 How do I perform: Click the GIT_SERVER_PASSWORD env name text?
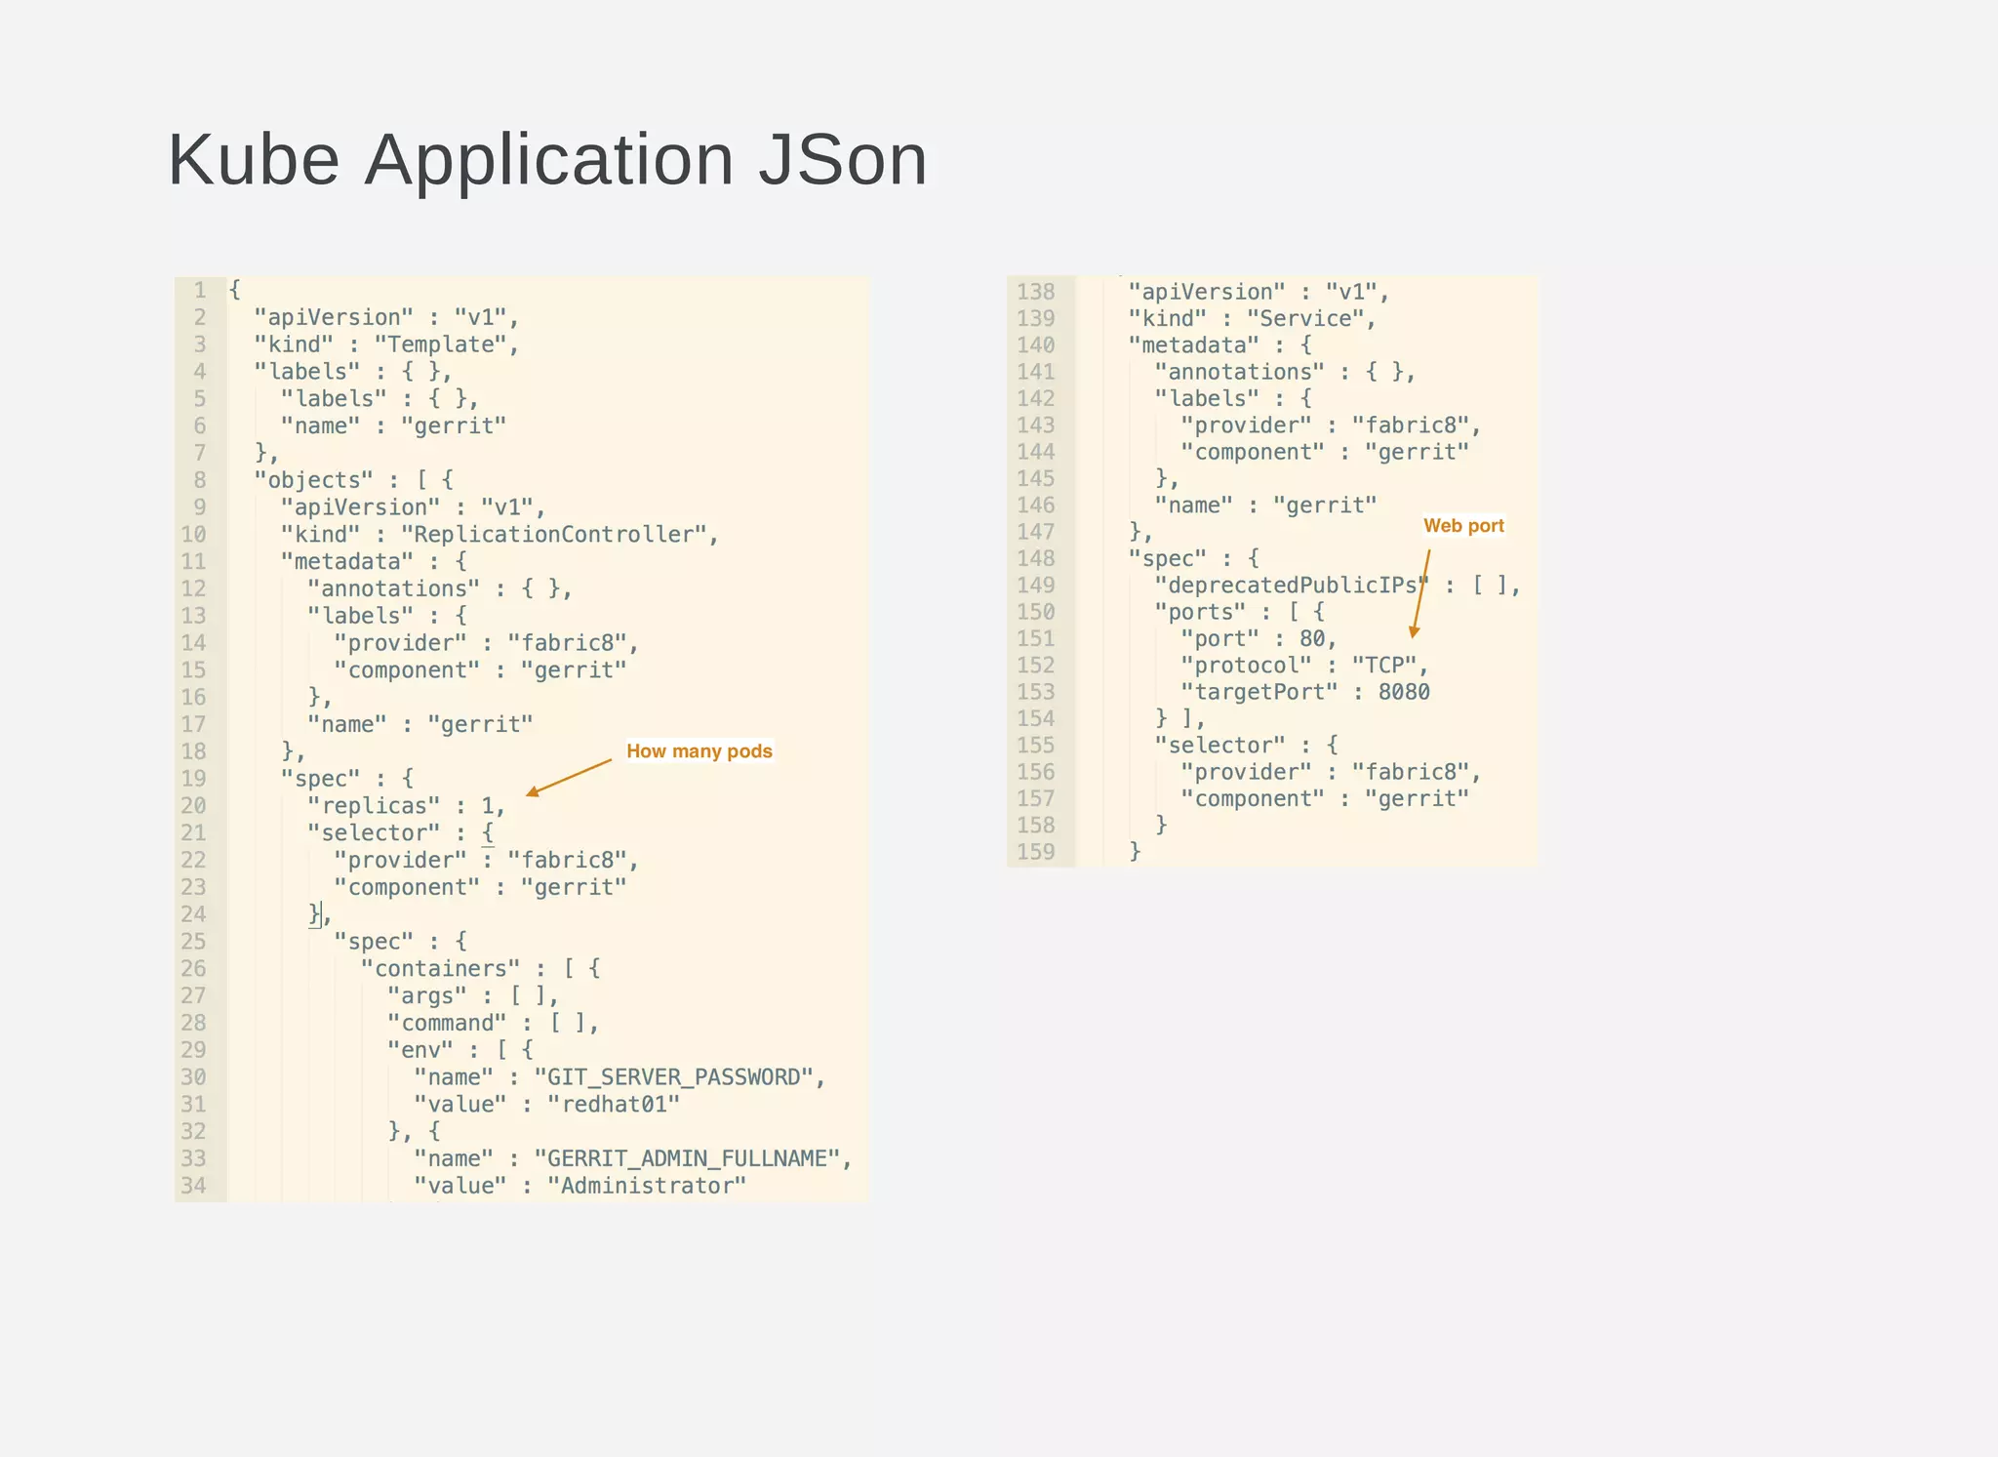click(x=674, y=1077)
